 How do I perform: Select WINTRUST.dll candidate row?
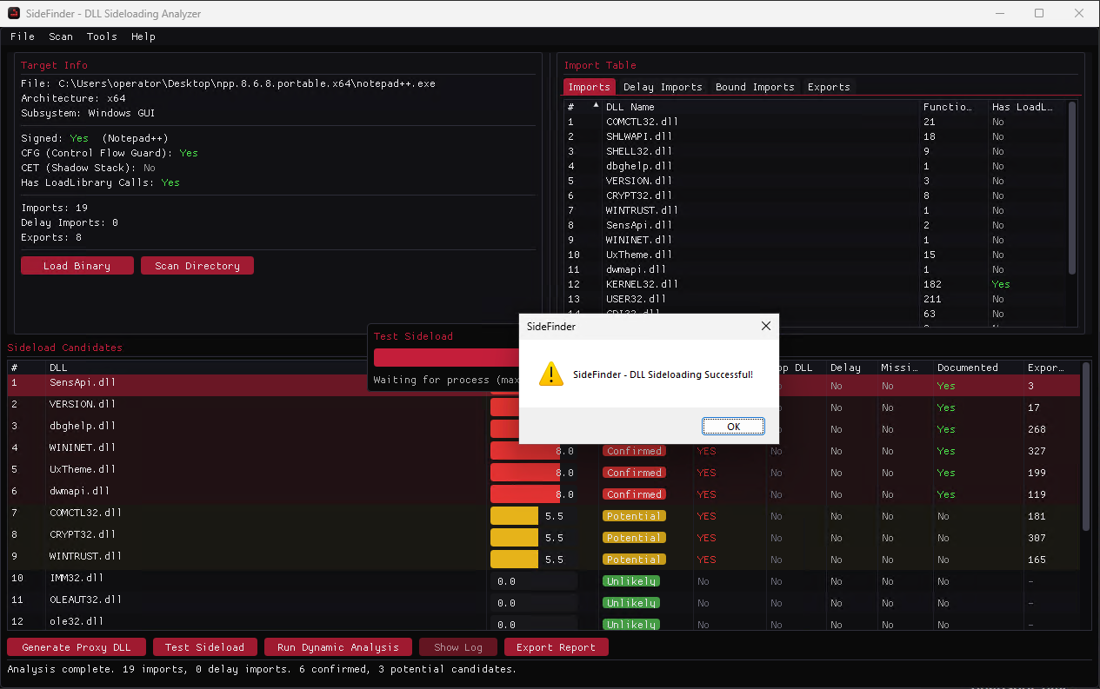[543, 559]
